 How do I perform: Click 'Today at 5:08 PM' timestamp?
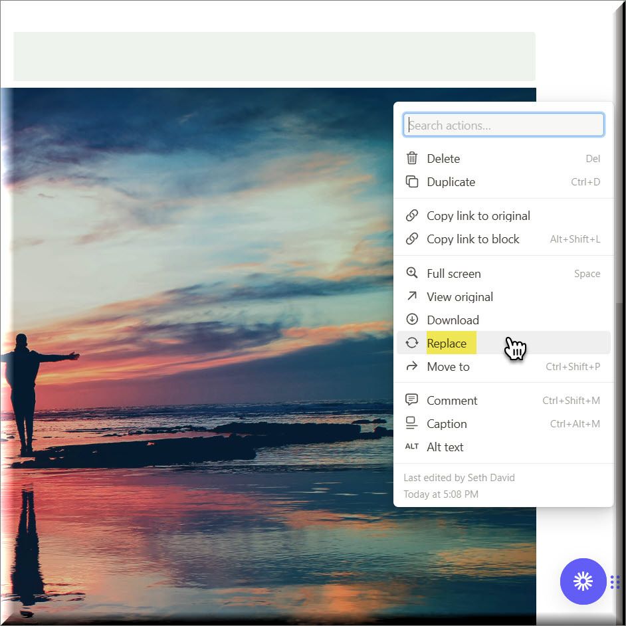coord(441,494)
